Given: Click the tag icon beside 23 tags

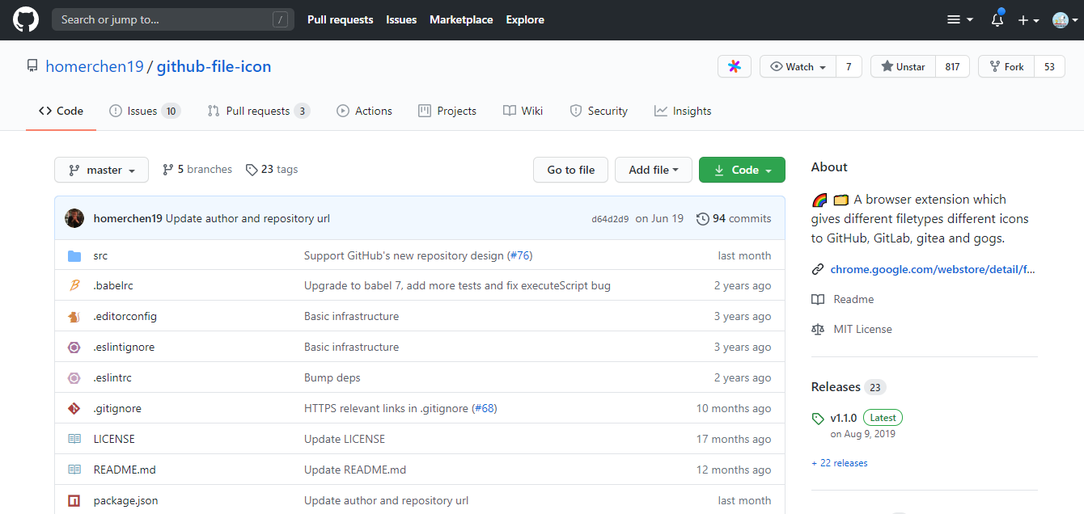Looking at the screenshot, I should tap(252, 170).
